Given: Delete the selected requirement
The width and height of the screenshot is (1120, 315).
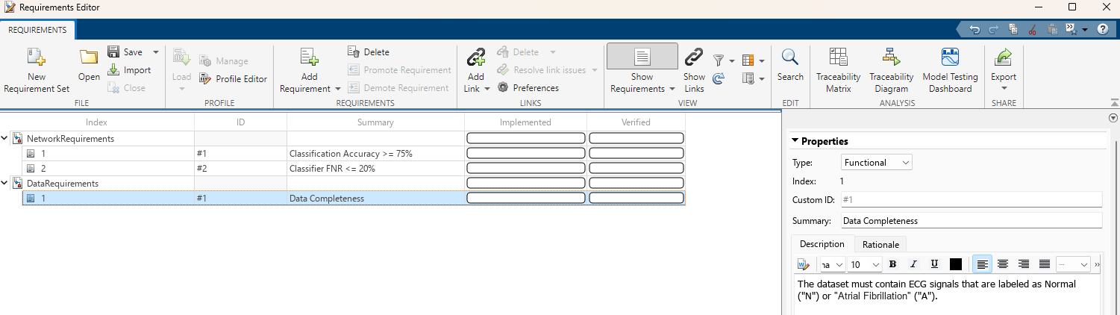Looking at the screenshot, I should (369, 52).
